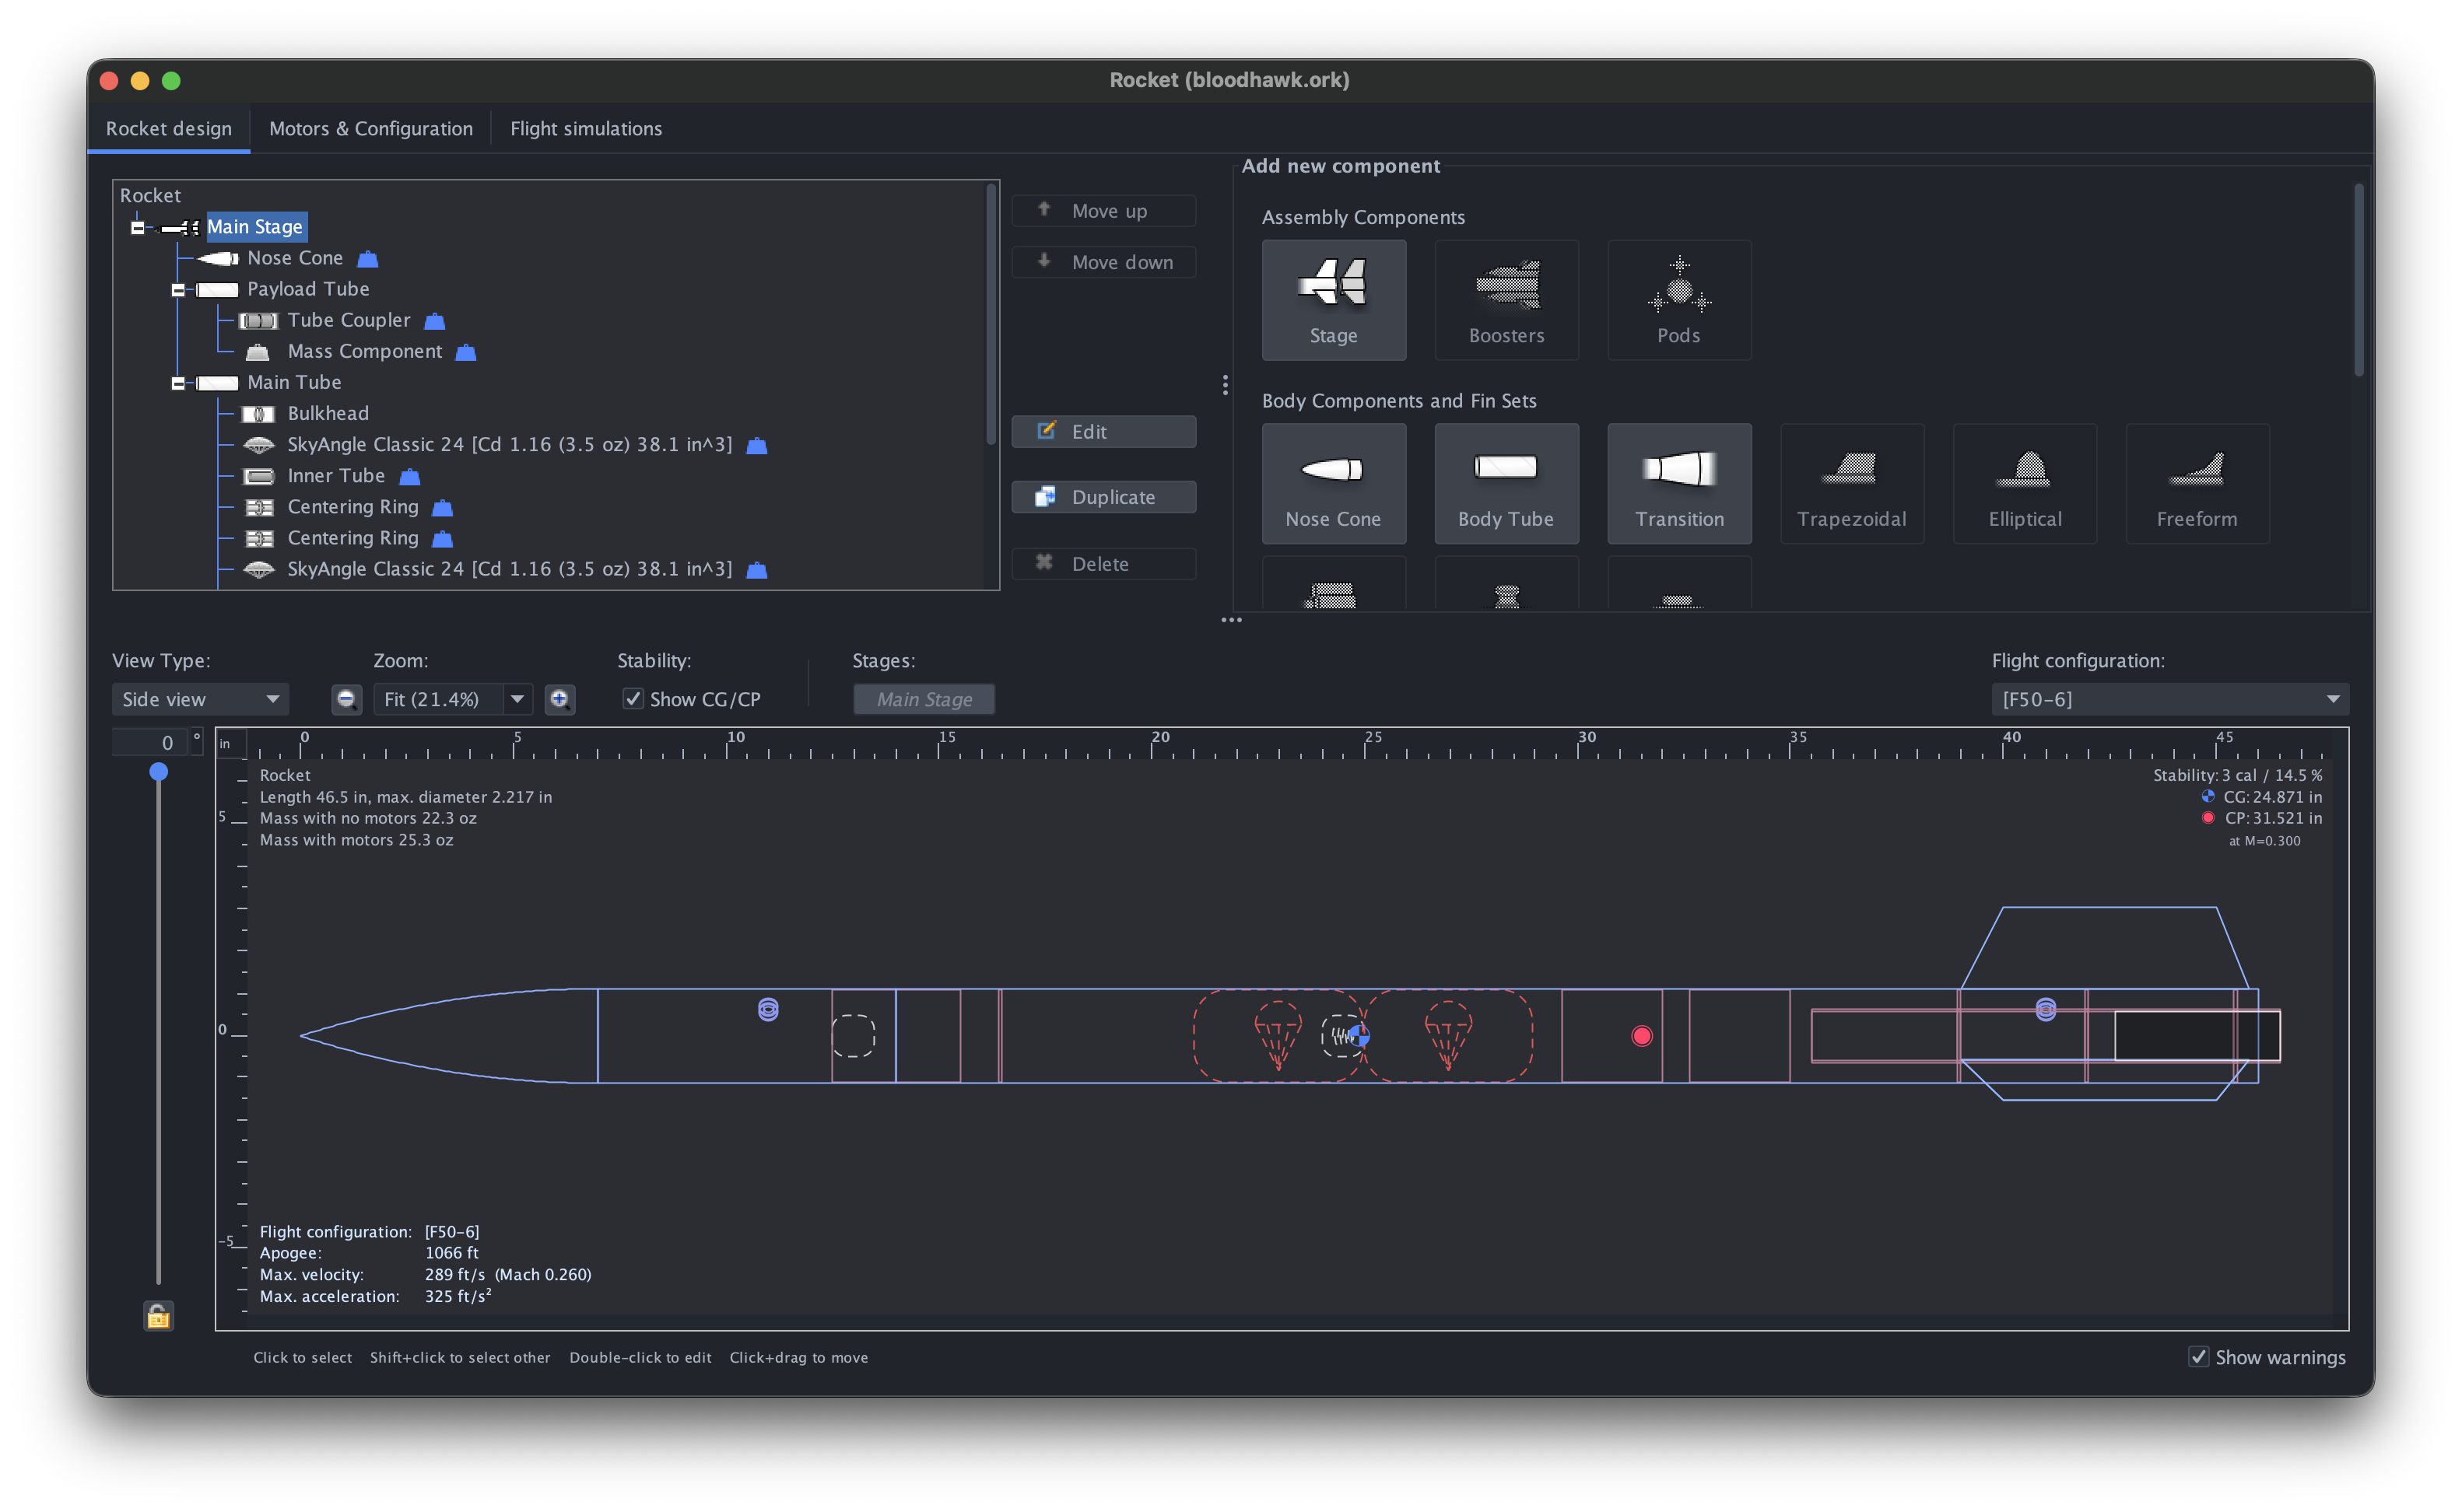2462x1512 pixels.
Task: Switch to Motors & Configuration tab
Action: tap(371, 128)
